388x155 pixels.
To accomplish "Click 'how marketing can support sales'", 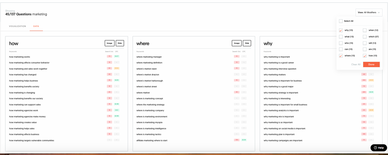I will (25, 104).
